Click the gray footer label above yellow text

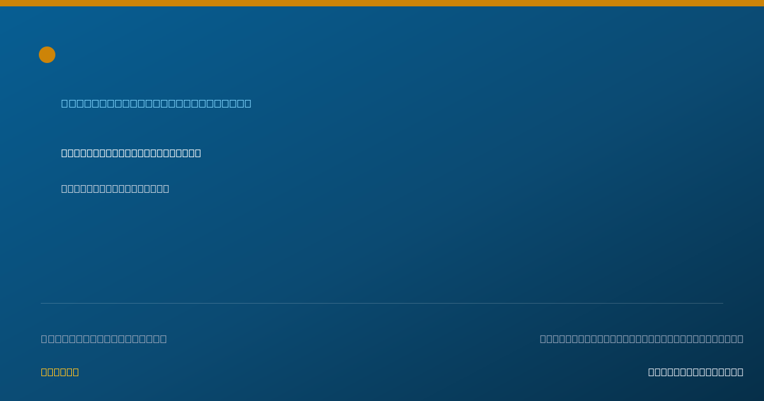(x=104, y=339)
